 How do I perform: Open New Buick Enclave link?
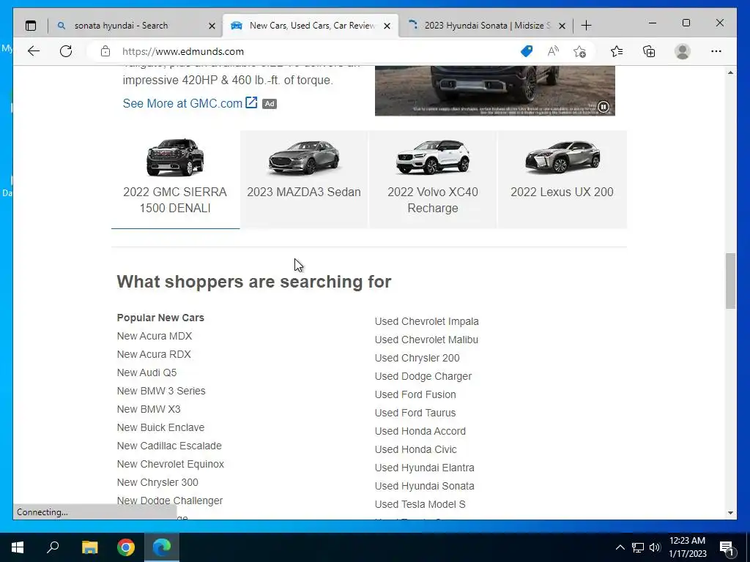(160, 427)
